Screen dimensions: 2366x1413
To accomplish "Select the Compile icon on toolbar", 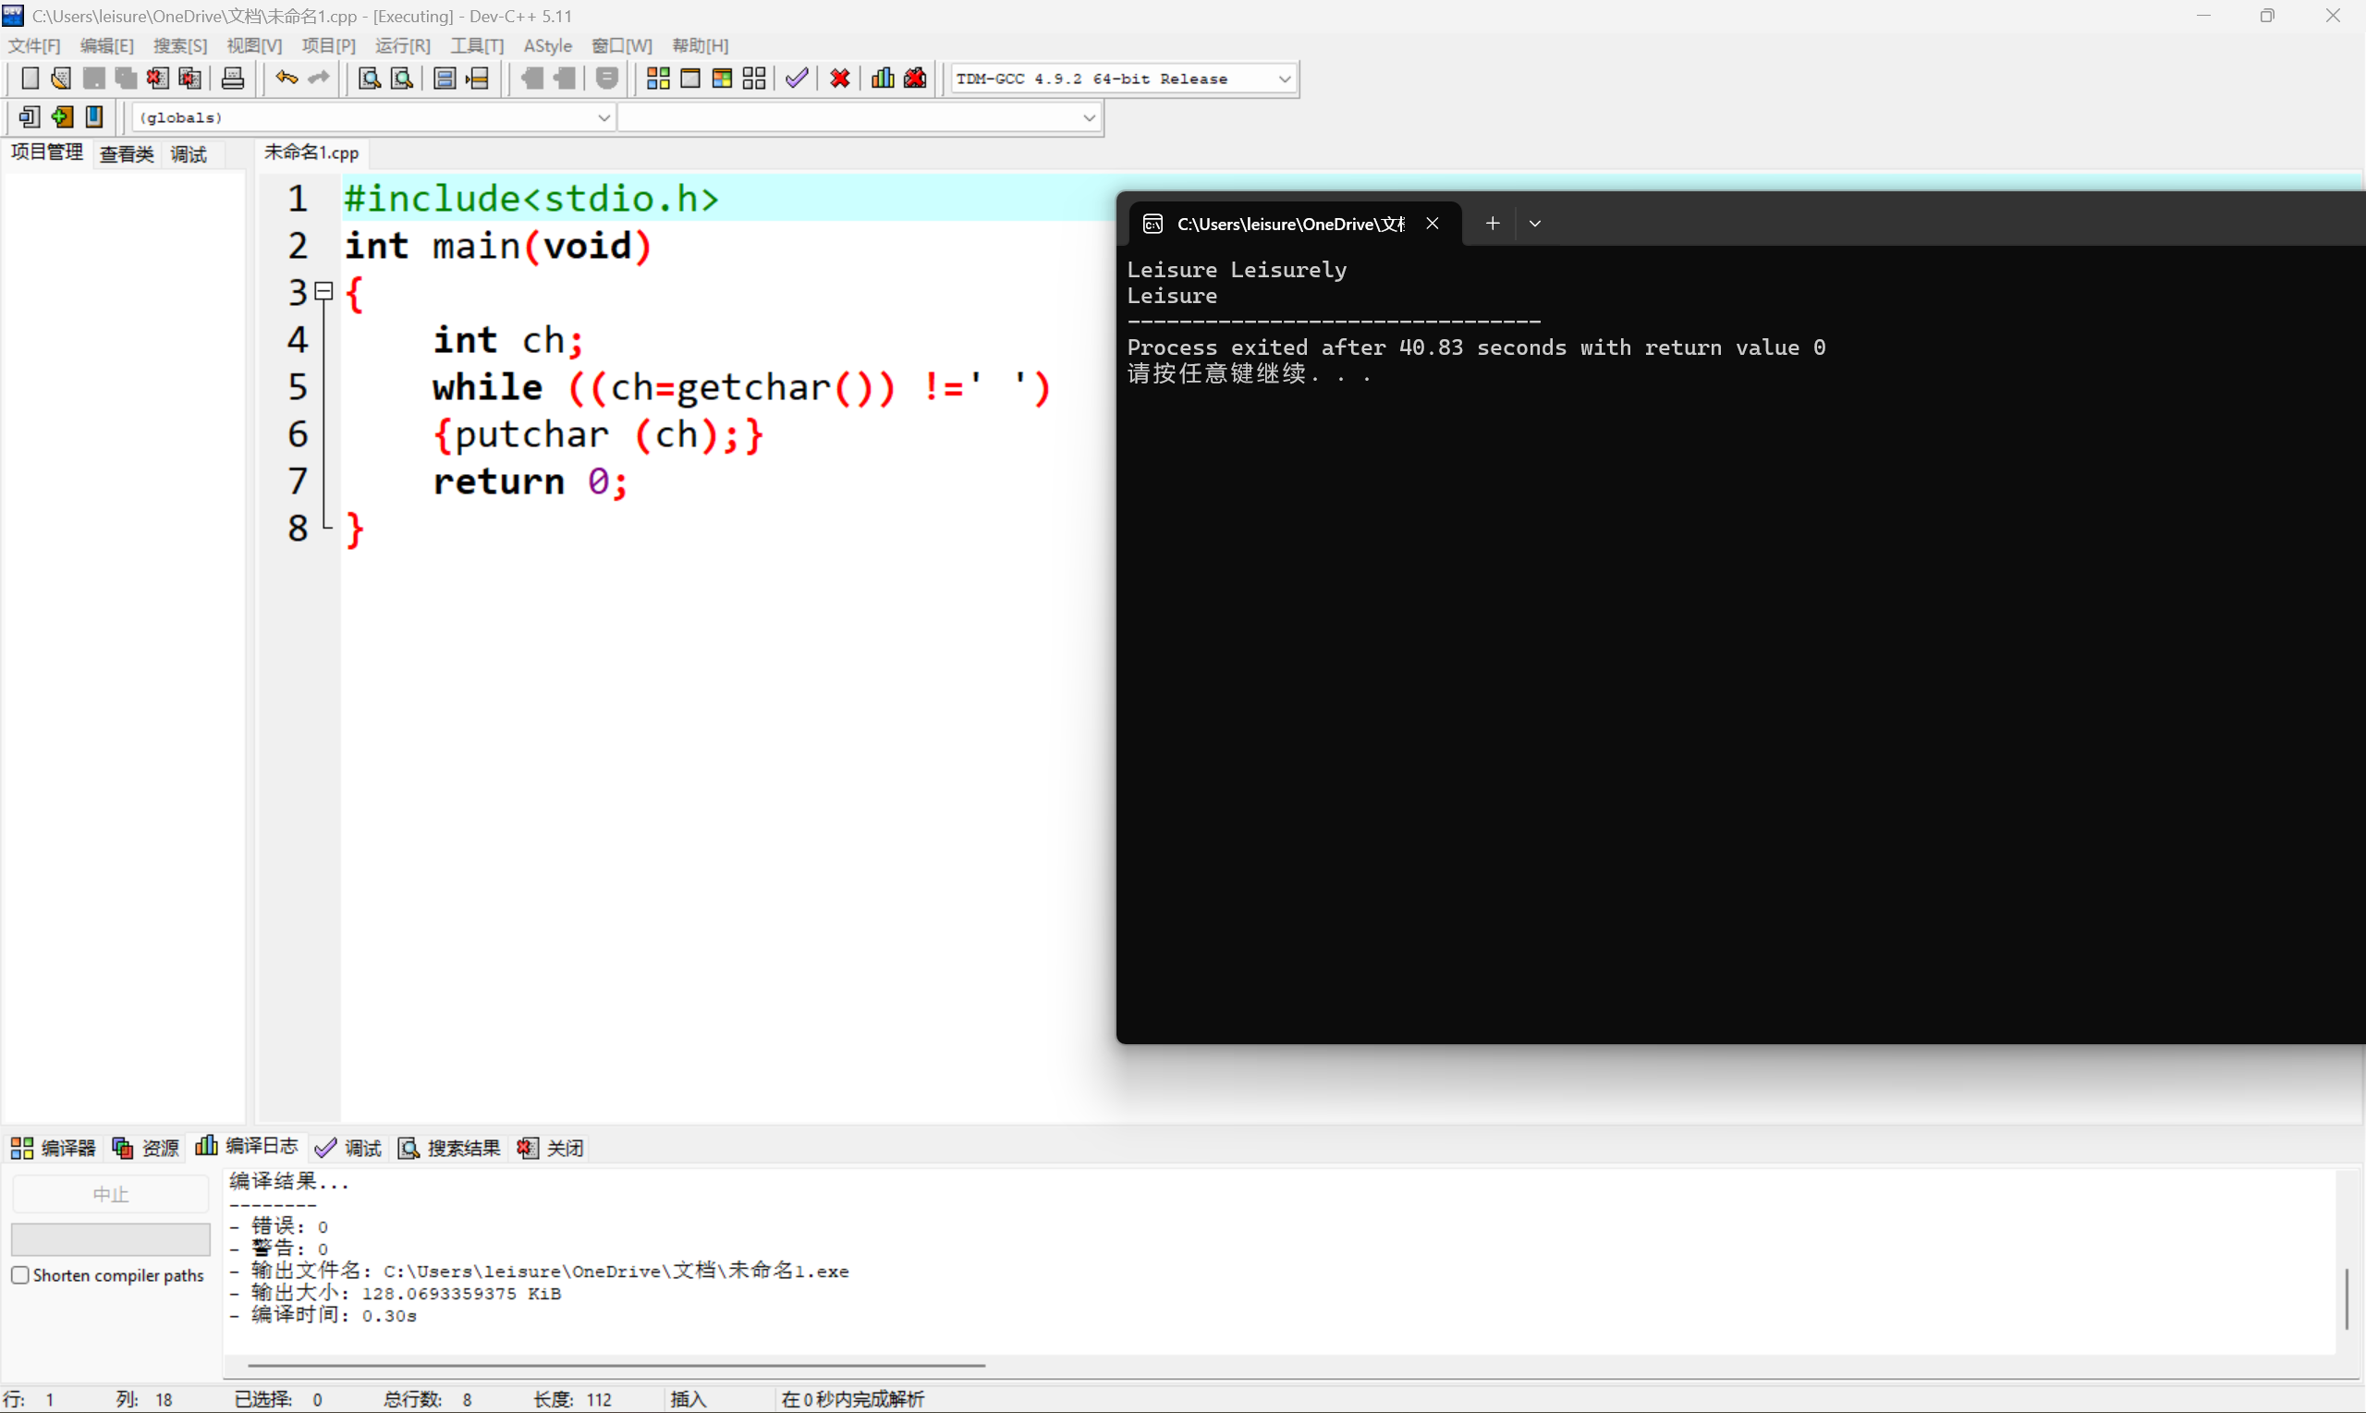I will pos(657,78).
